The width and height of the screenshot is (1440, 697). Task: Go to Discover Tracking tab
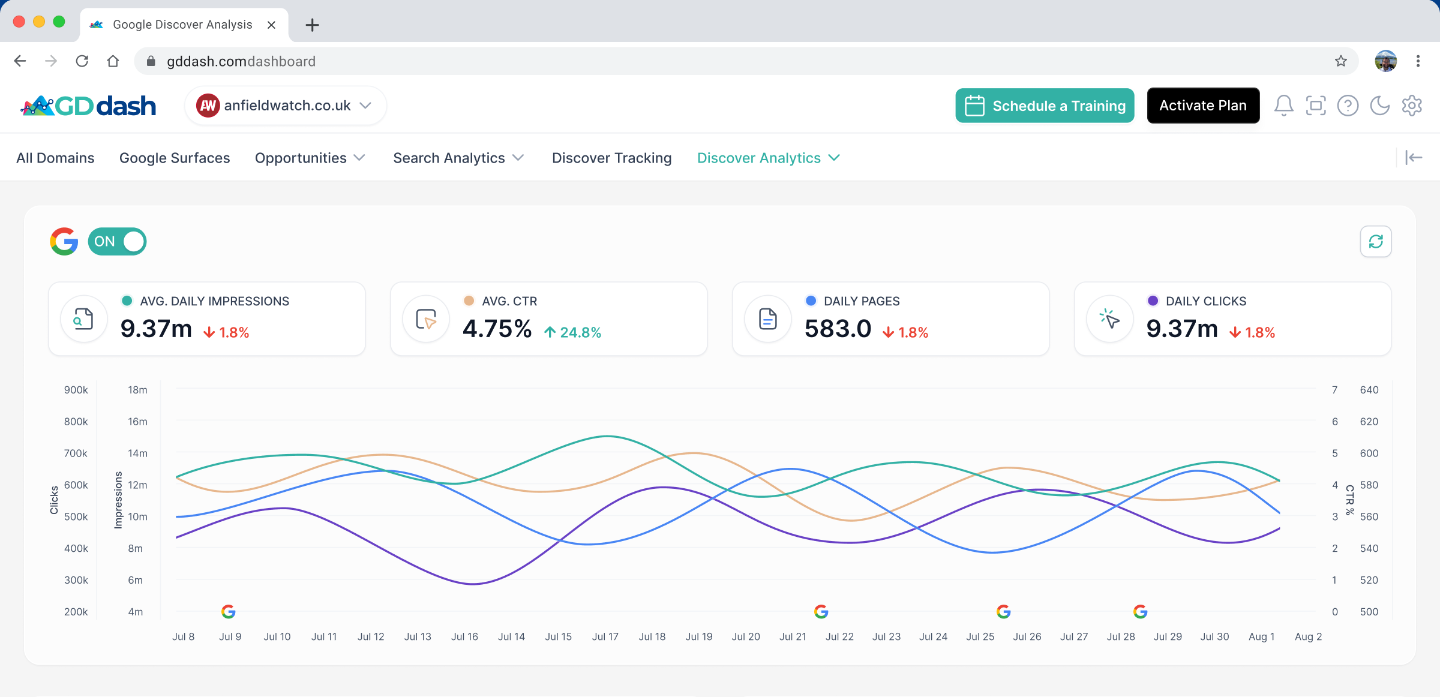611,158
